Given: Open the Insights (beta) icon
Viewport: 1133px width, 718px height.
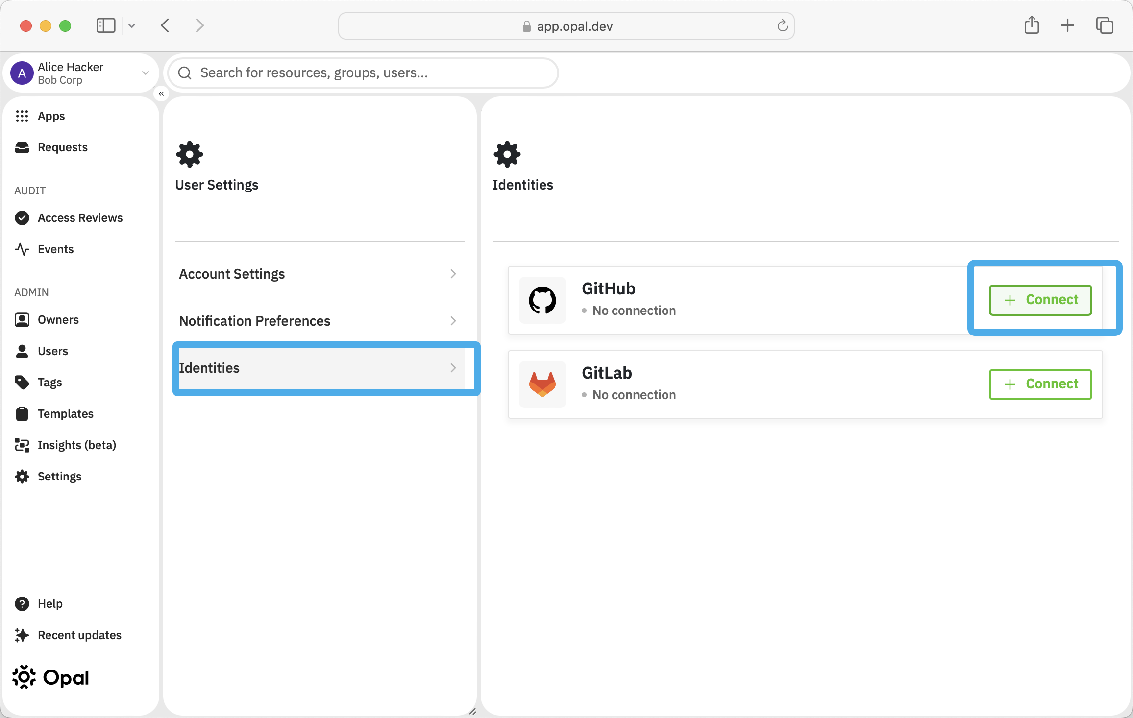Looking at the screenshot, I should point(22,445).
